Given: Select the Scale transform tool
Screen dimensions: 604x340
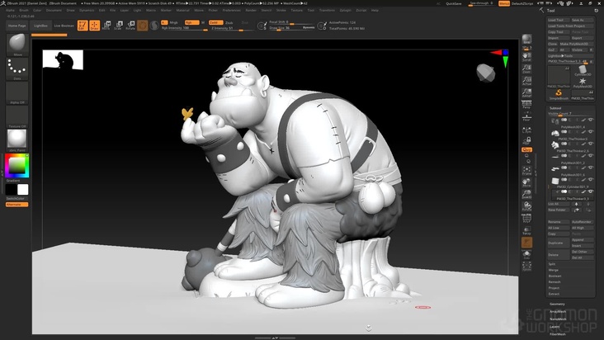Looking at the screenshot, I should [119, 26].
